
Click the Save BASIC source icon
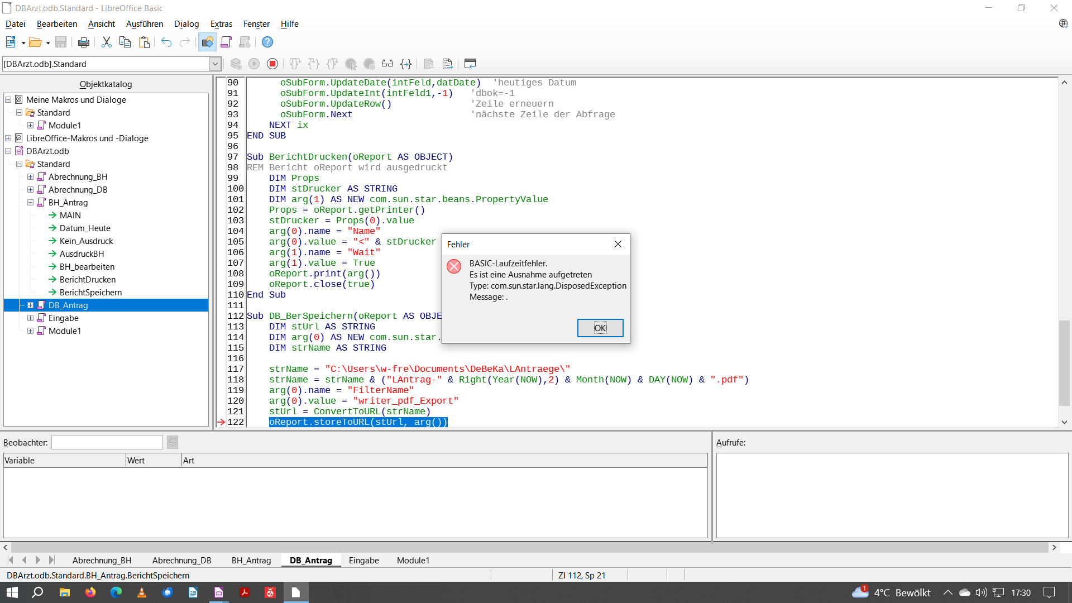[x=447, y=64]
